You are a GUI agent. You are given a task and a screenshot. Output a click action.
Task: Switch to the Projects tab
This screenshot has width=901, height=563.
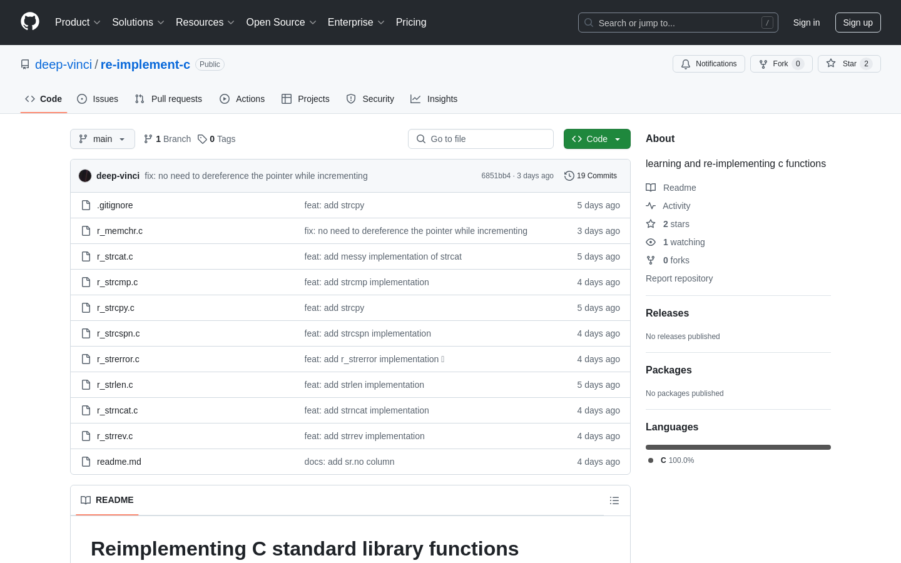coord(305,99)
